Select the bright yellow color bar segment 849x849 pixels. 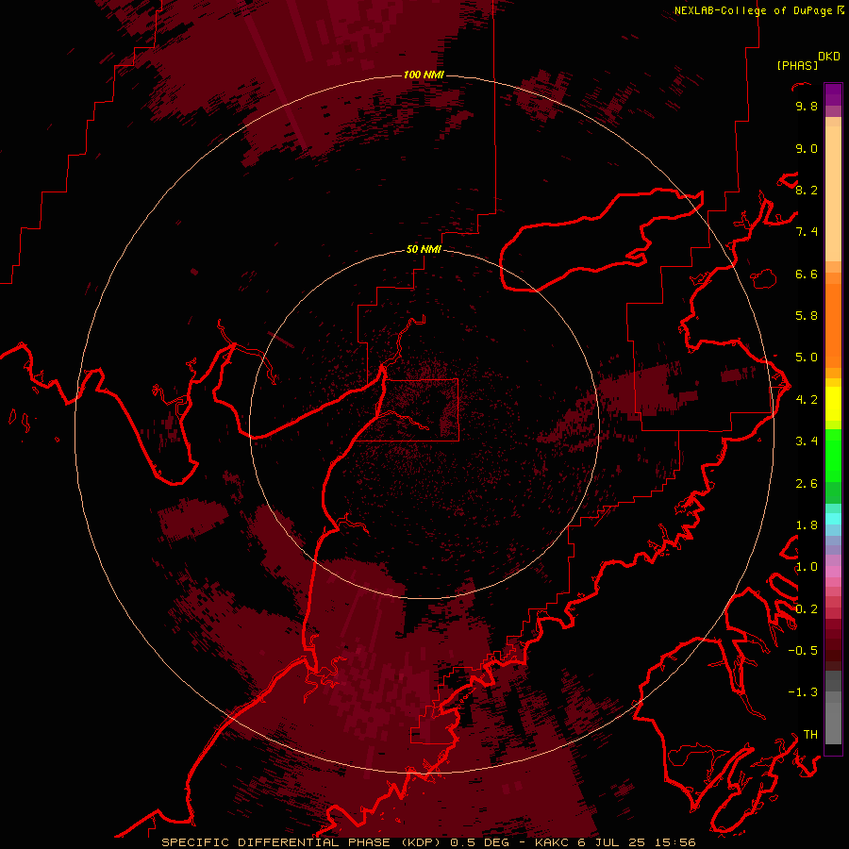(833, 404)
